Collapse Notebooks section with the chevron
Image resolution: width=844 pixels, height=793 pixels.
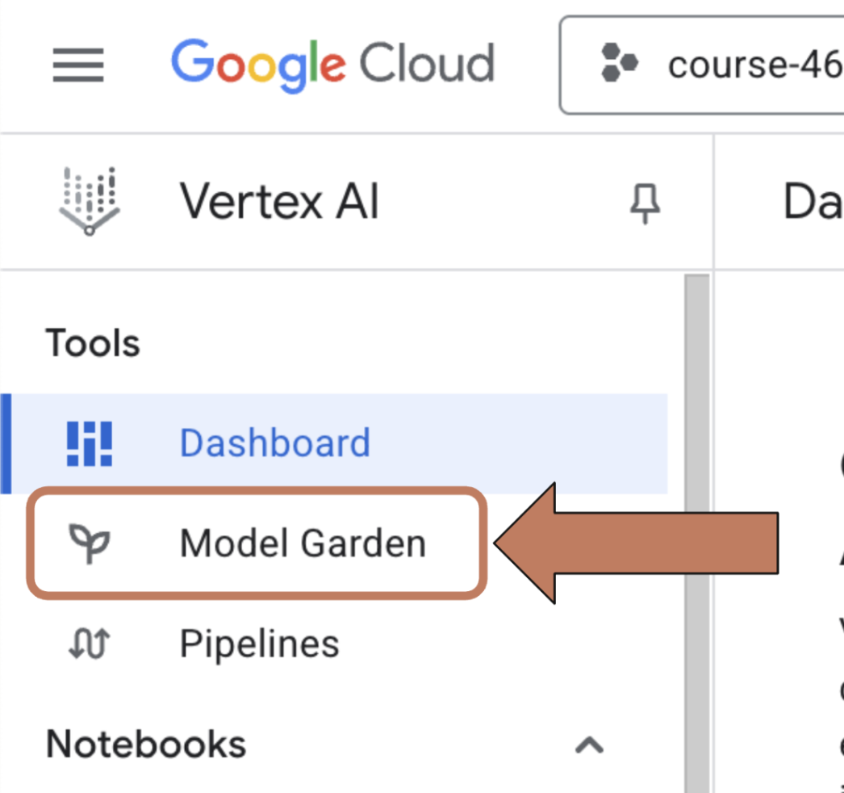(589, 745)
